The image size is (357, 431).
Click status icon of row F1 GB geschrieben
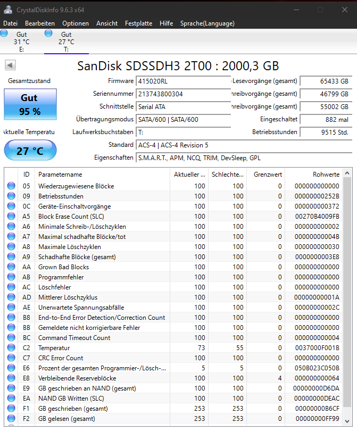click(11, 408)
